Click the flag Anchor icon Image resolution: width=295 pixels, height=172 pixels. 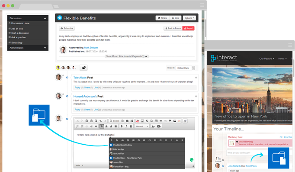point(170,121)
